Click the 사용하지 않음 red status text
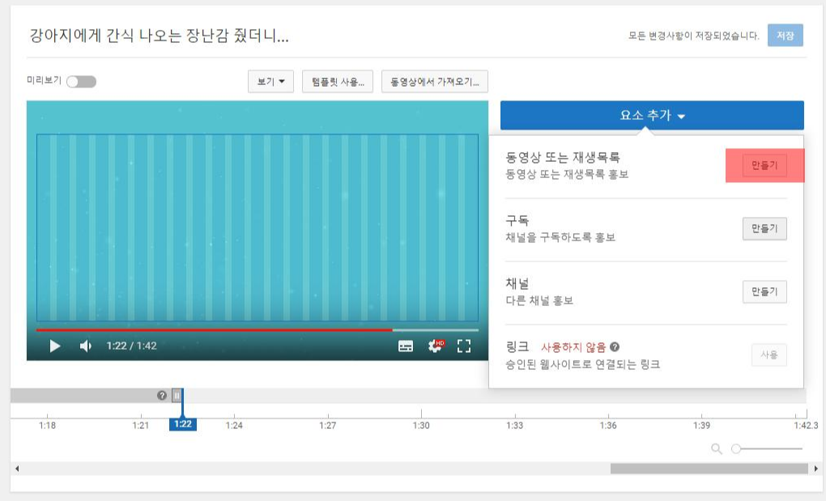 click(x=573, y=347)
